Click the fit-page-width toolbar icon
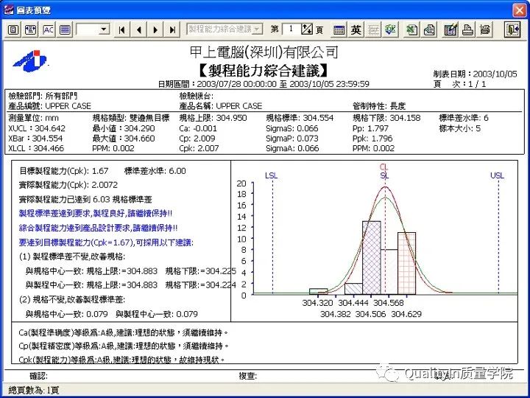 pyautogui.click(x=30, y=29)
